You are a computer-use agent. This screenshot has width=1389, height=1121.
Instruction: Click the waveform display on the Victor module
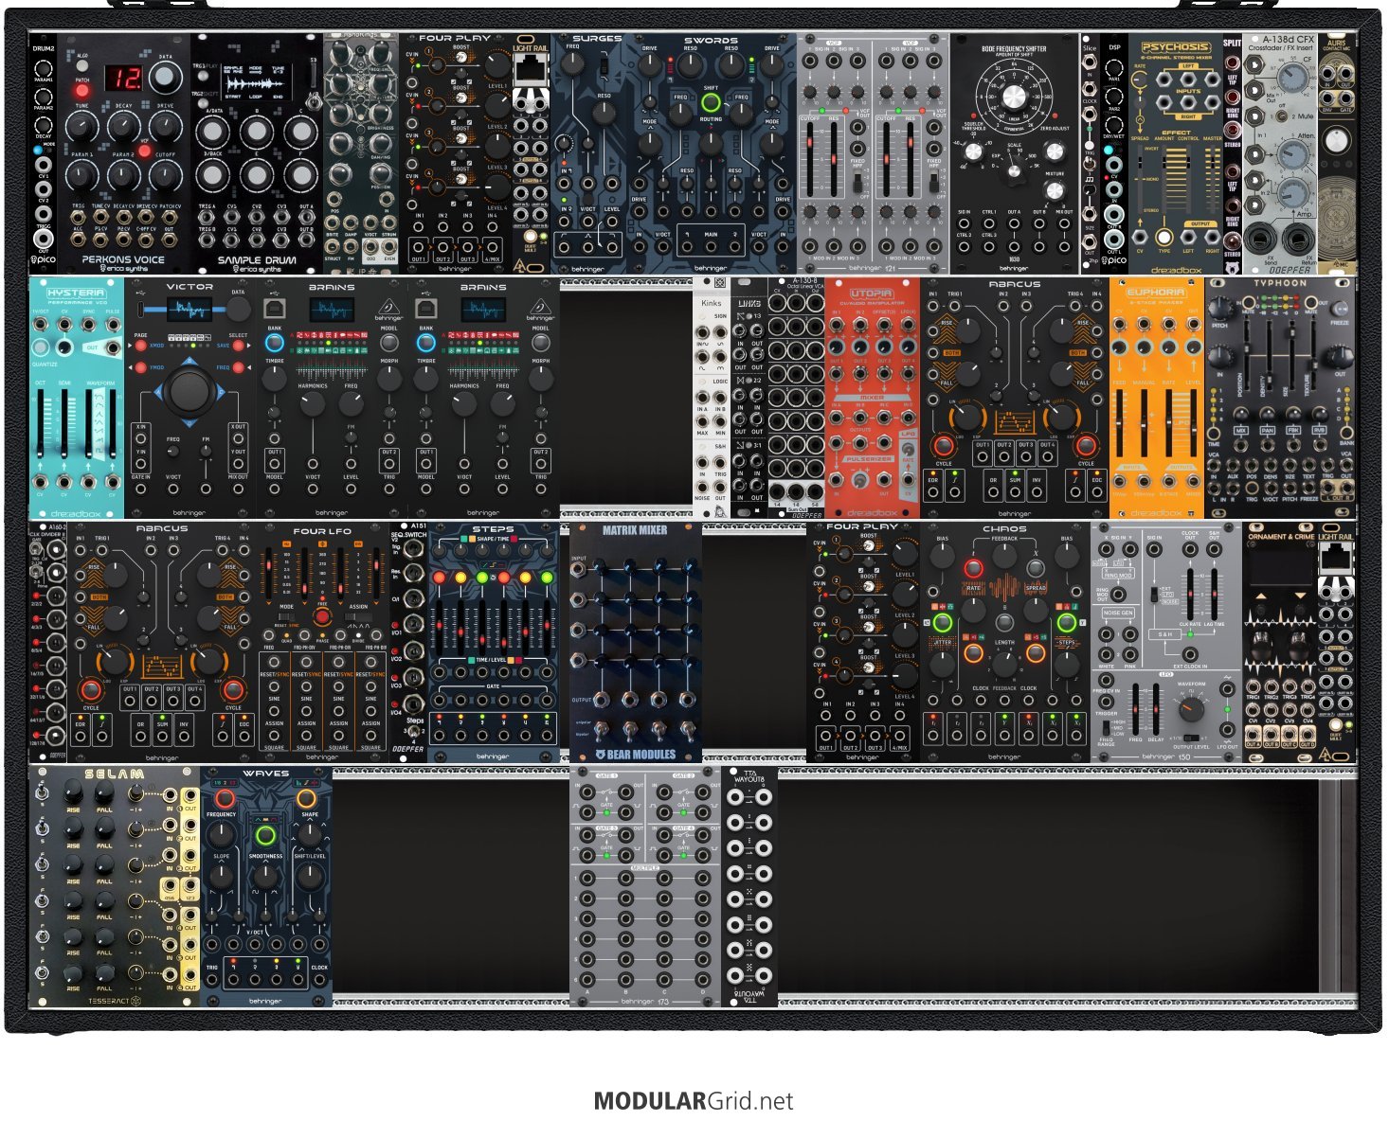(190, 311)
